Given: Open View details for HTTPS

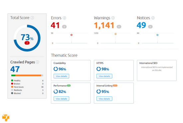Looking at the screenshot, I should pyautogui.click(x=104, y=76).
